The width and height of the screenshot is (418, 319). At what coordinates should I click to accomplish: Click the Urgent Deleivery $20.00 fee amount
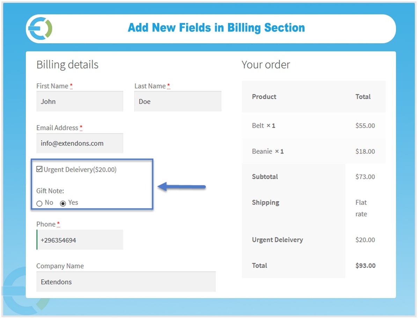pos(365,240)
